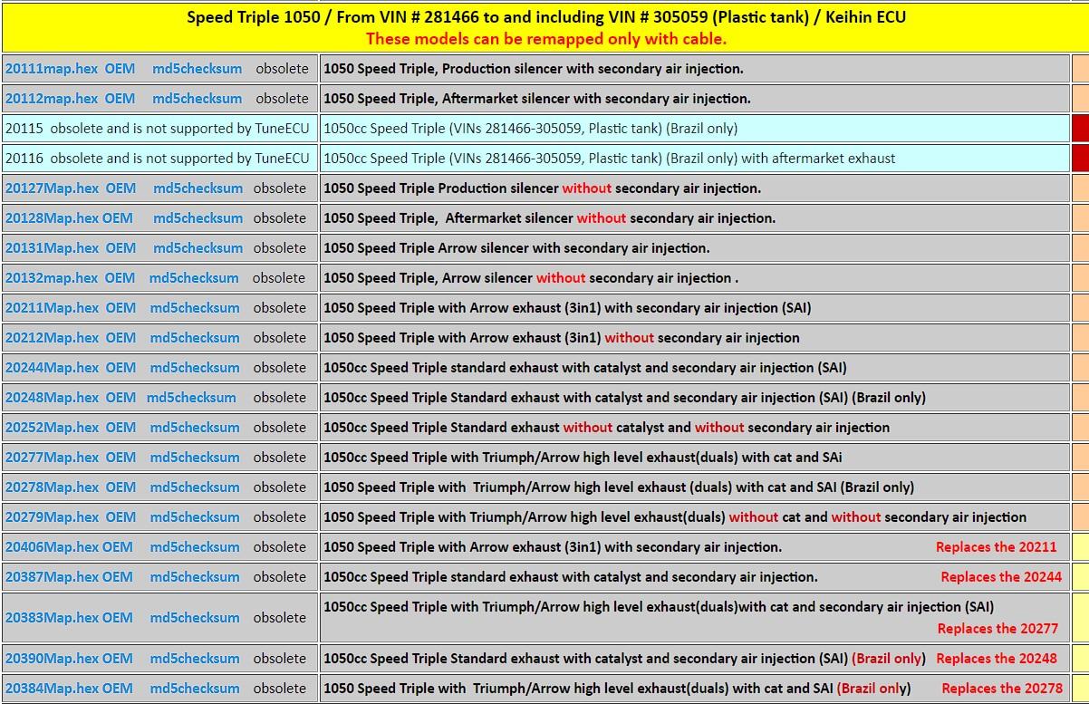Select the 'Replaces the 20211' note
This screenshot has height=704, width=1089.
pos(997,546)
